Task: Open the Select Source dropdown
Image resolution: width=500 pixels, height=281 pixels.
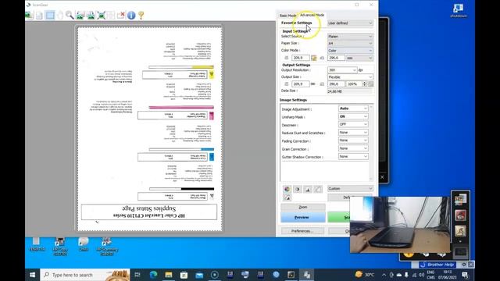Action: pyautogui.click(x=350, y=37)
